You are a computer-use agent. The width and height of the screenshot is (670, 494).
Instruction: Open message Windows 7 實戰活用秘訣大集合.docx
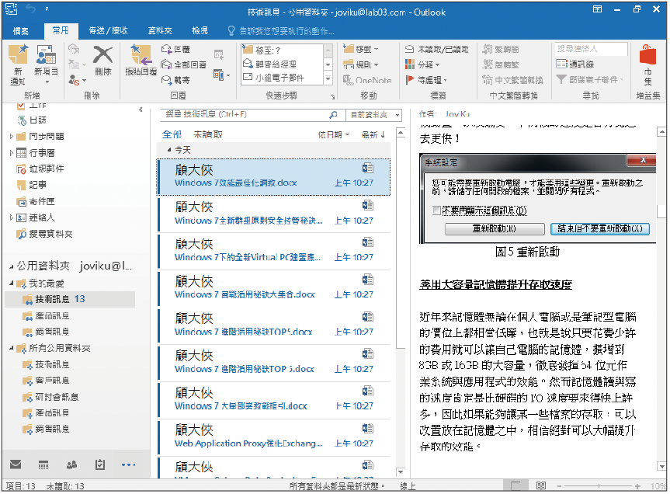(x=274, y=288)
